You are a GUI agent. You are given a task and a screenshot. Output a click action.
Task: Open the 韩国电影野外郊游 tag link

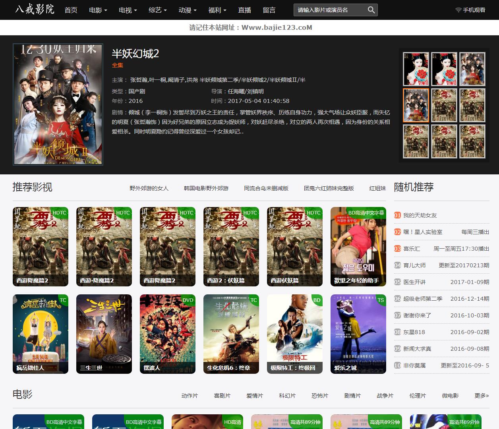pos(206,188)
